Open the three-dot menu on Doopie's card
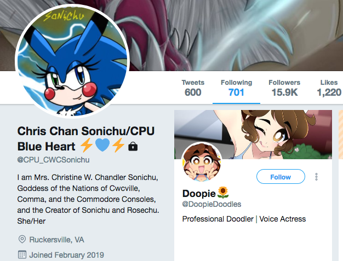 pos(316,177)
